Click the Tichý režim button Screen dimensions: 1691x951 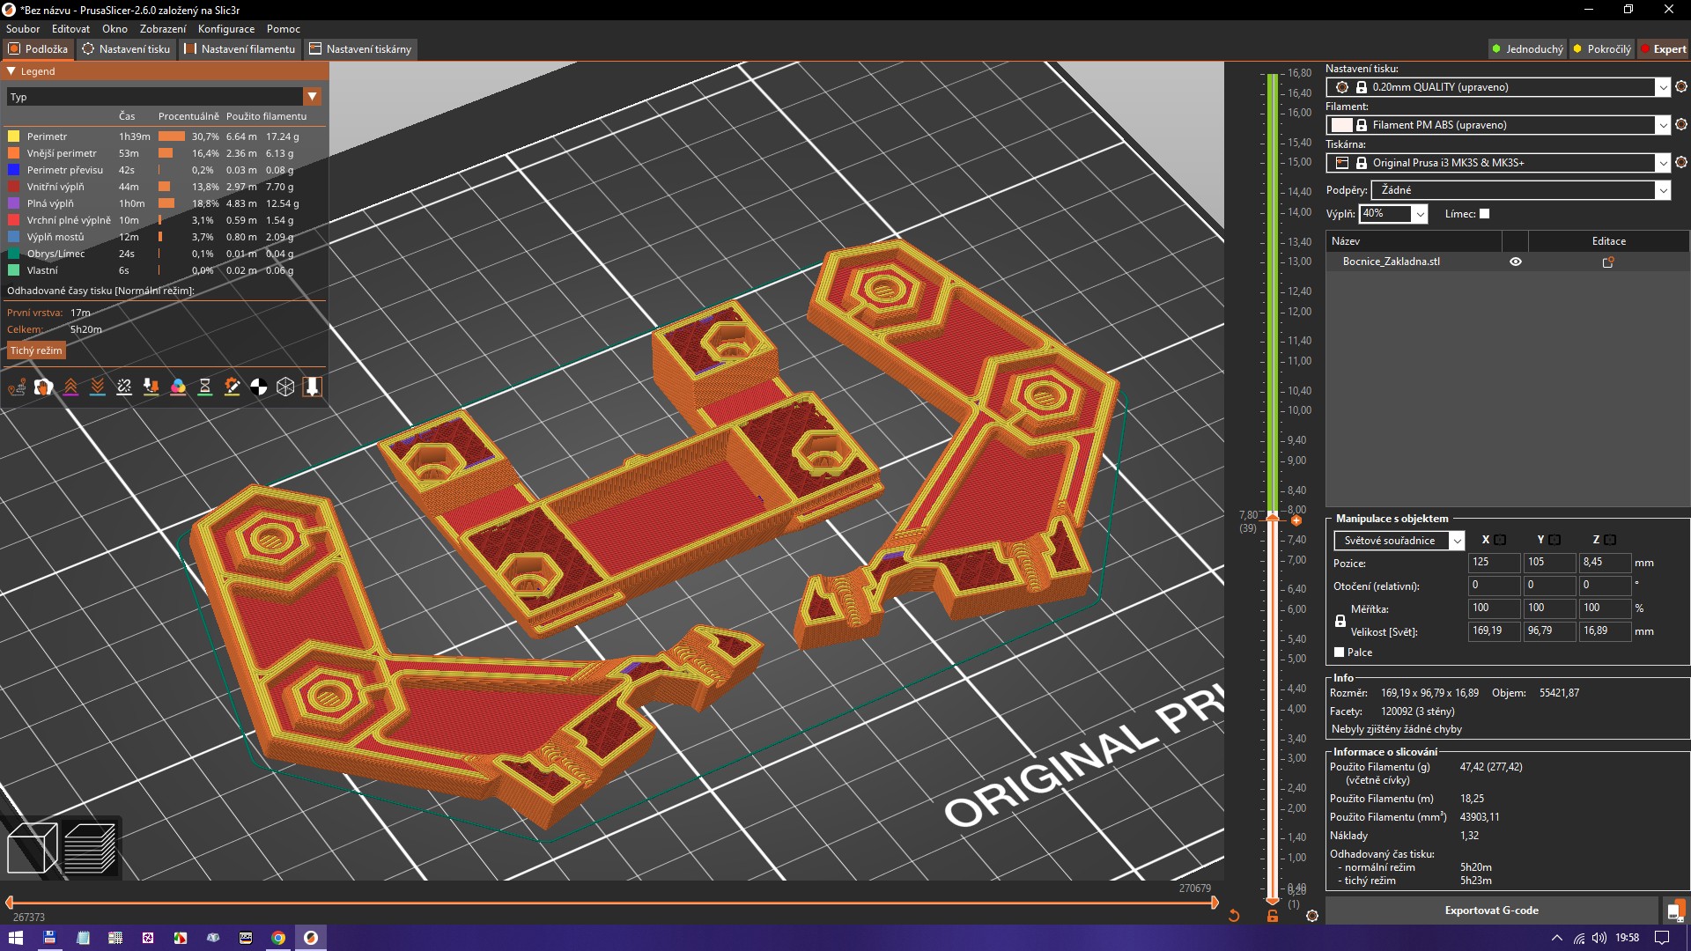[x=36, y=350]
